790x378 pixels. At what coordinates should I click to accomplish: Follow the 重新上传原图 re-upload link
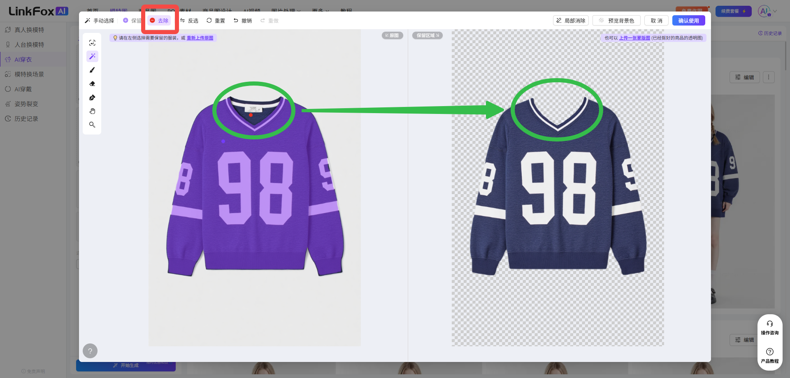(x=200, y=38)
